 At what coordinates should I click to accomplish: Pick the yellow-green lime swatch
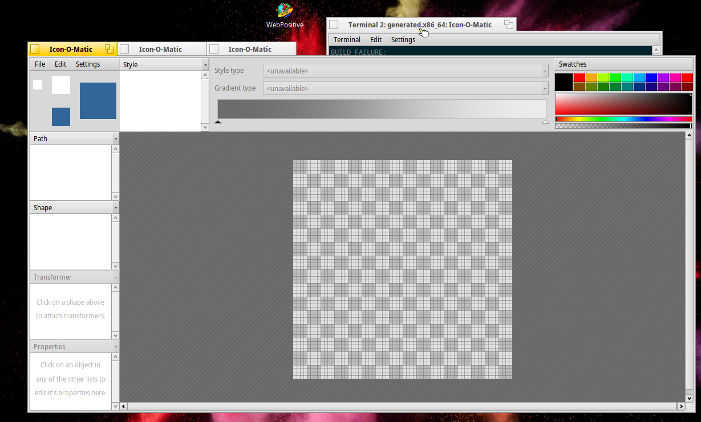(x=603, y=77)
